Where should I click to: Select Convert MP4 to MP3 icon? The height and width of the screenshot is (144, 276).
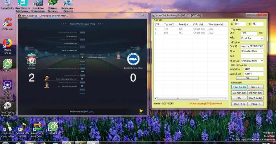click(23, 130)
